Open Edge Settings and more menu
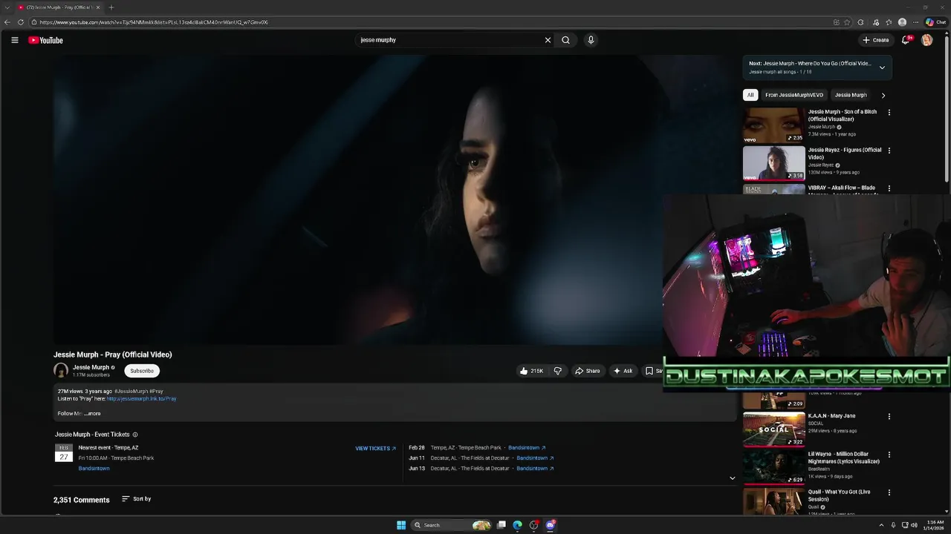The width and height of the screenshot is (951, 534). click(x=916, y=22)
